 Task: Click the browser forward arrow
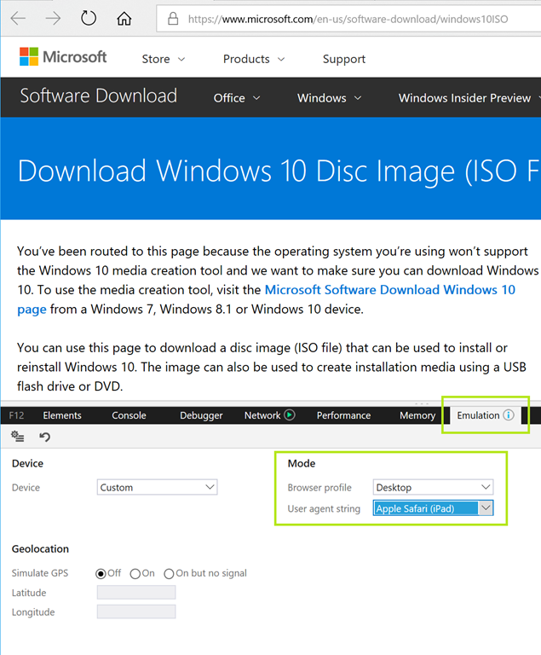pyautogui.click(x=53, y=18)
